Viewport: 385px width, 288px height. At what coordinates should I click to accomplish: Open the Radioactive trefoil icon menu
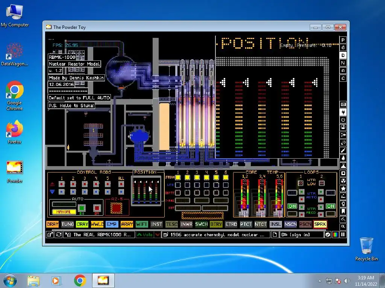pos(343,181)
